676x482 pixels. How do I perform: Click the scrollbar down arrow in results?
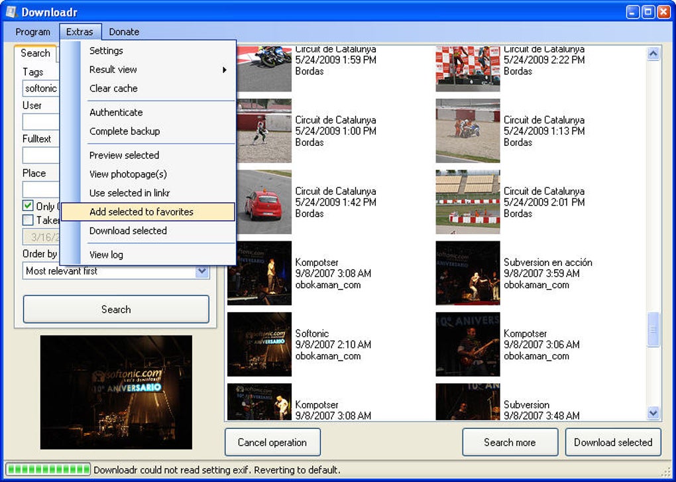click(x=653, y=413)
